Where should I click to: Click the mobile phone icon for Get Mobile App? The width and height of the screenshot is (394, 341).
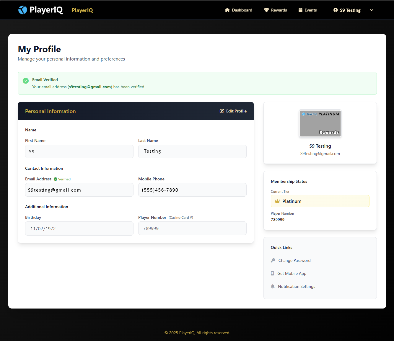[272, 273]
